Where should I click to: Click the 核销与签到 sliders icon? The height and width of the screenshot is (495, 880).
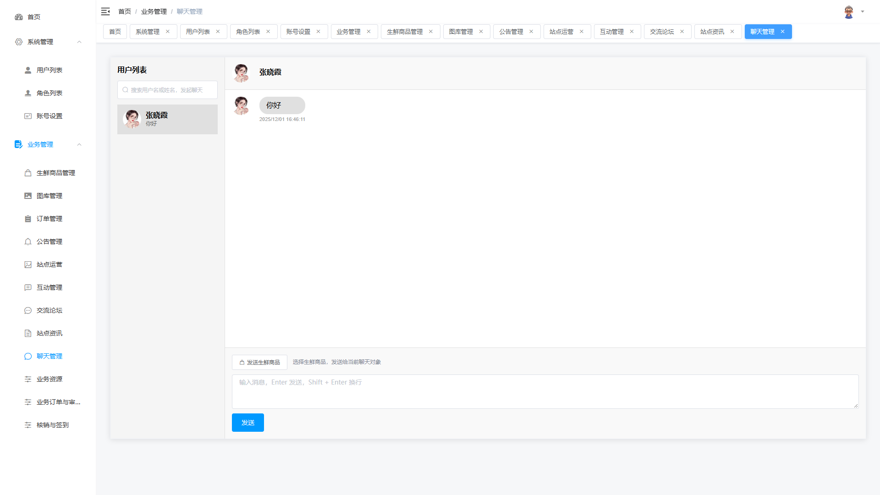coord(28,425)
